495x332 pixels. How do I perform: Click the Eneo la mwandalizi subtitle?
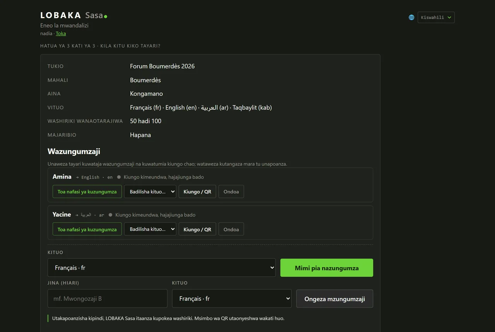(64, 25)
